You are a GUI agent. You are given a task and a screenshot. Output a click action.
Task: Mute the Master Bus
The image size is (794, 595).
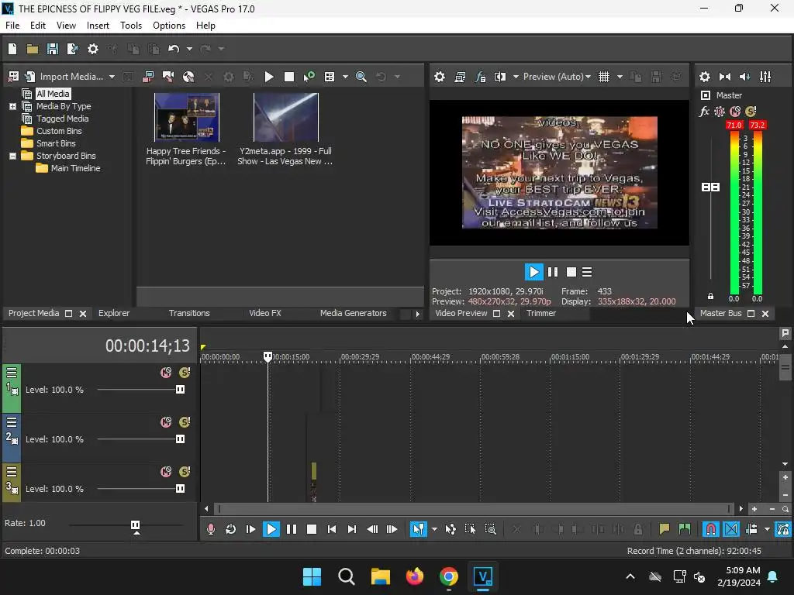(735, 112)
